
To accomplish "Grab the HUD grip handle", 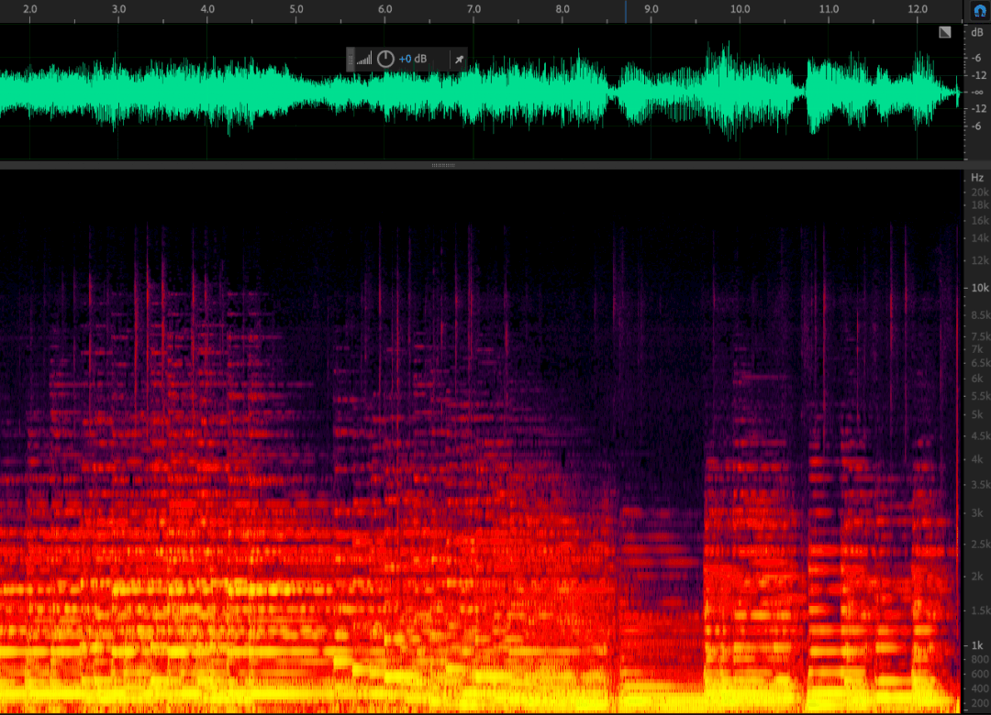I will click(351, 60).
